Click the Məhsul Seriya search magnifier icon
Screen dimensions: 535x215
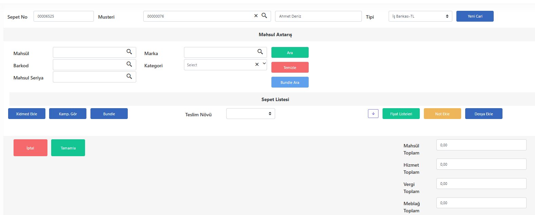(x=129, y=76)
